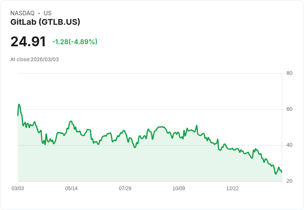Click the 80 y-axis price label
The image size is (304, 210).
(x=290, y=73)
